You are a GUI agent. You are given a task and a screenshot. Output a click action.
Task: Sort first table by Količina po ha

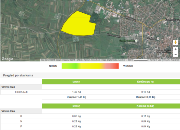145,82
